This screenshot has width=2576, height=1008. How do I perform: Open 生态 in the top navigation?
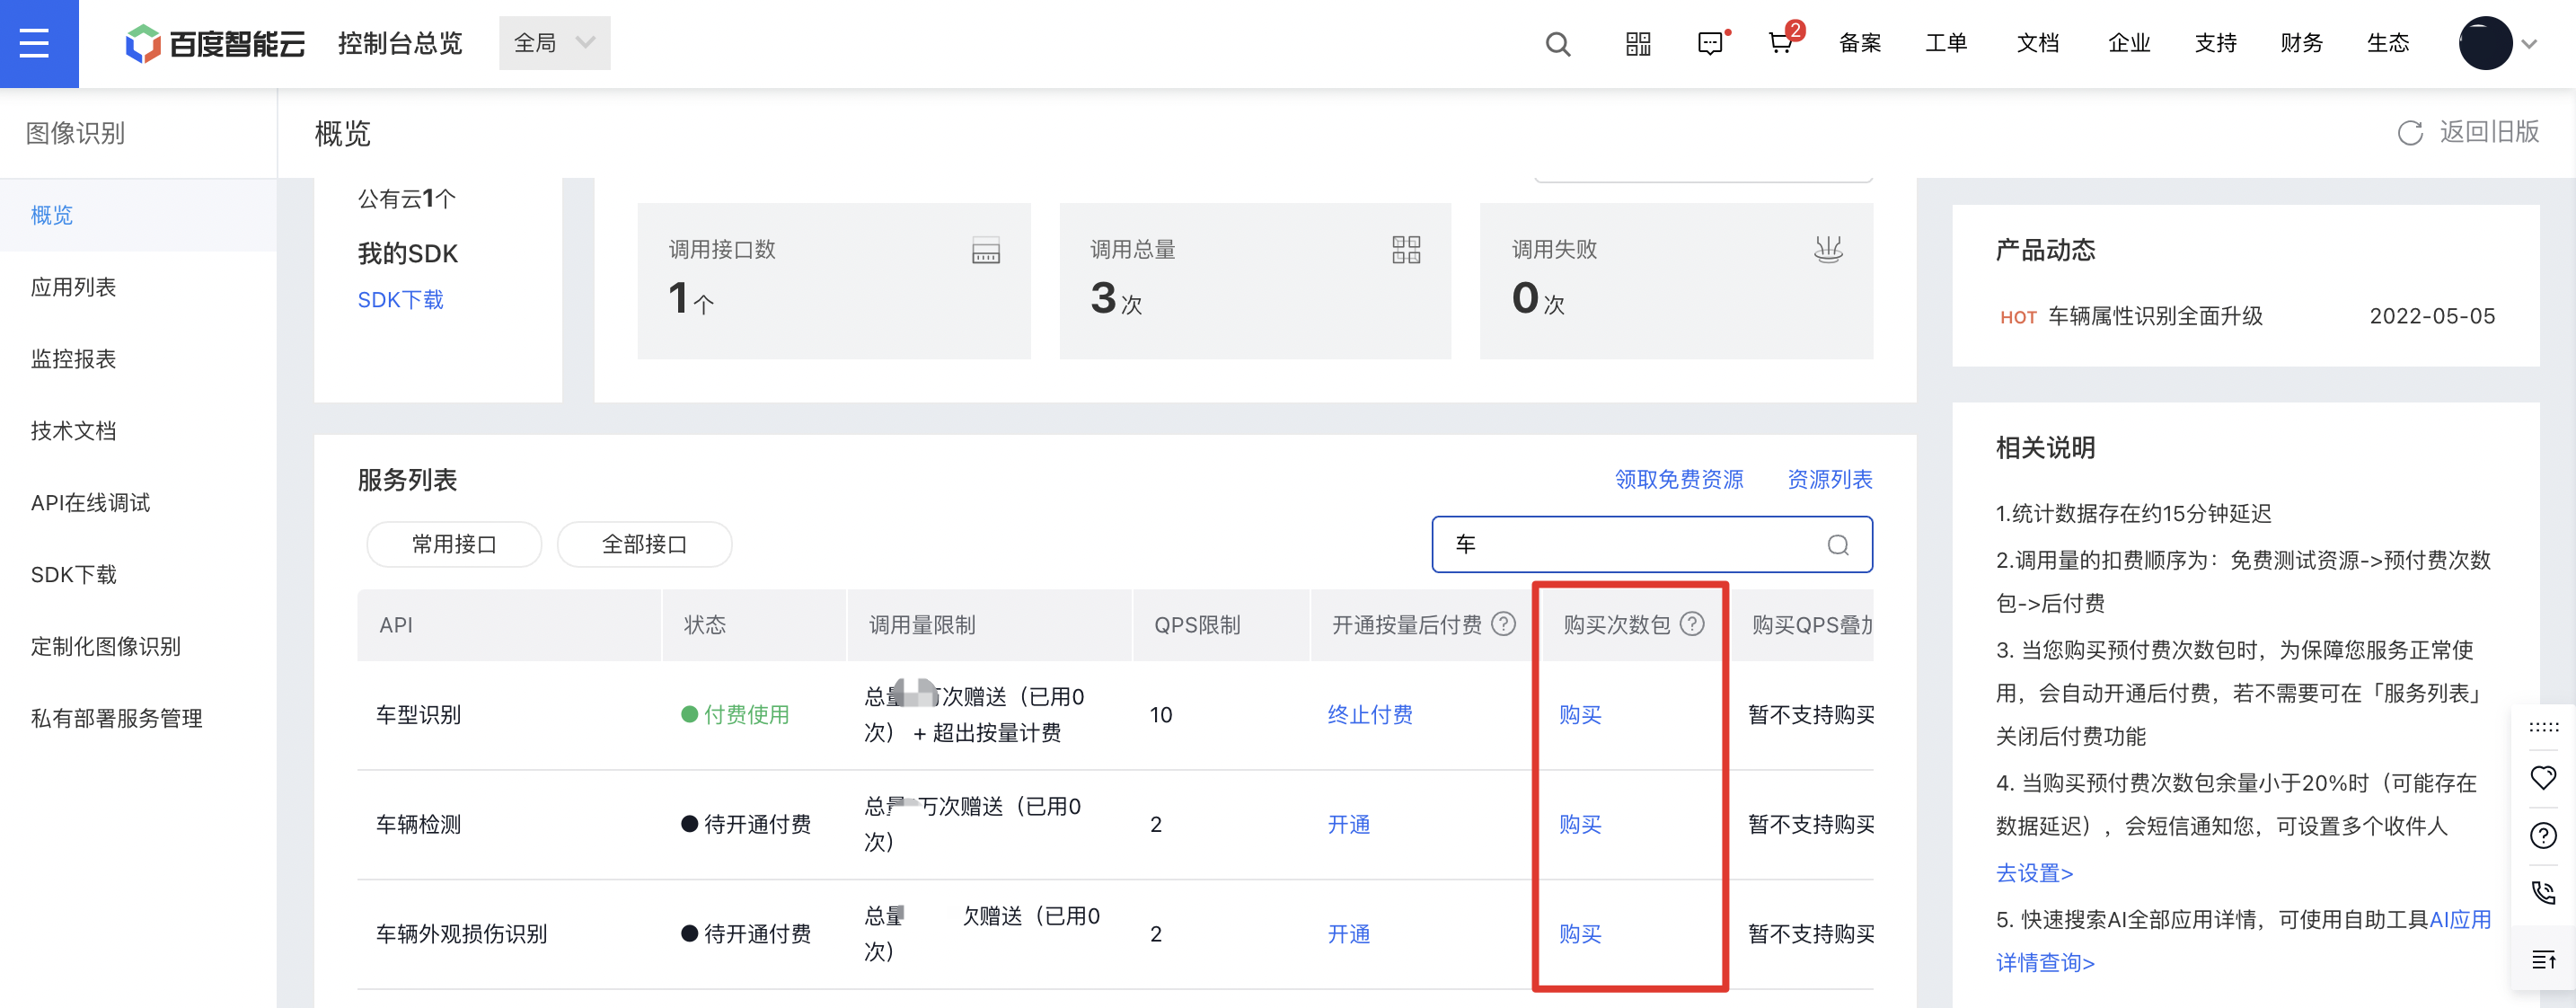(x=2388, y=43)
